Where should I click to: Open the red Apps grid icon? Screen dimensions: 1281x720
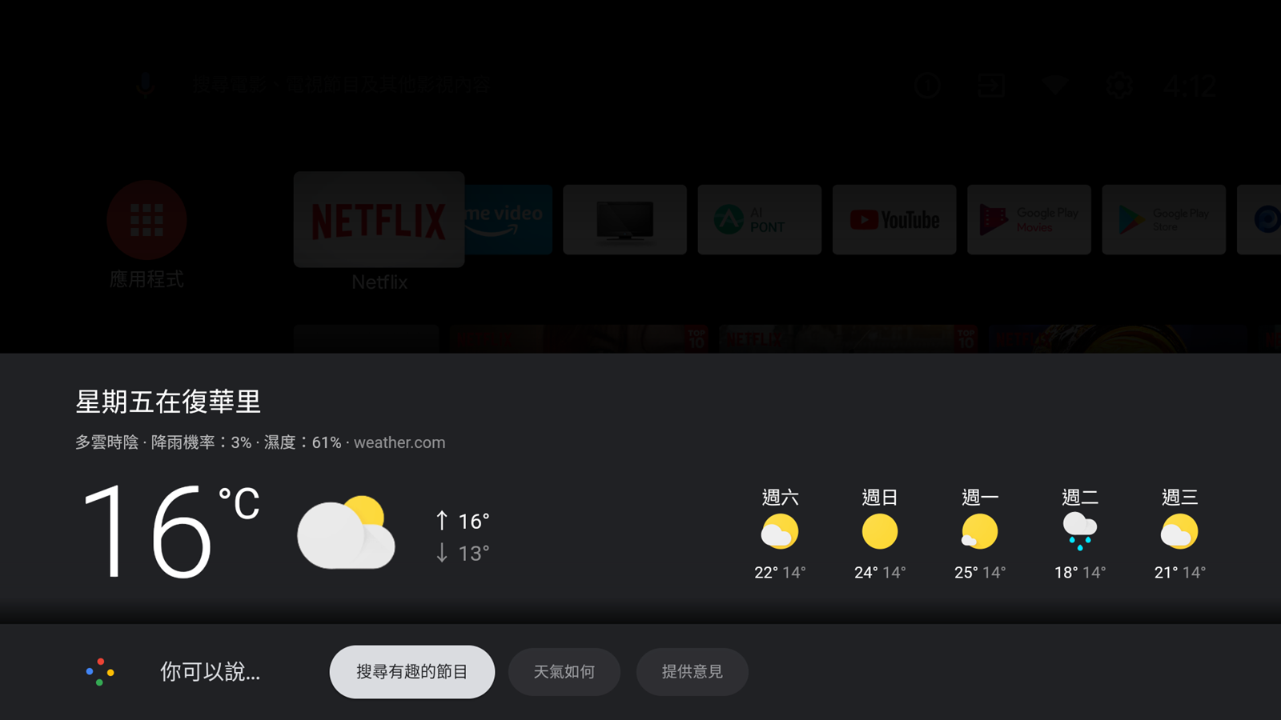147,220
